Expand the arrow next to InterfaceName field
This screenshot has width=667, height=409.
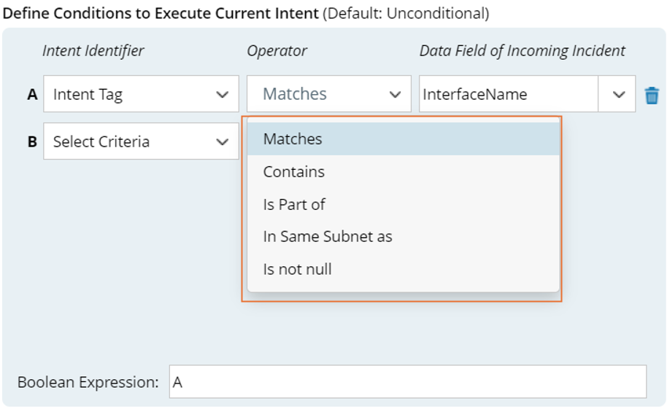[x=619, y=95]
